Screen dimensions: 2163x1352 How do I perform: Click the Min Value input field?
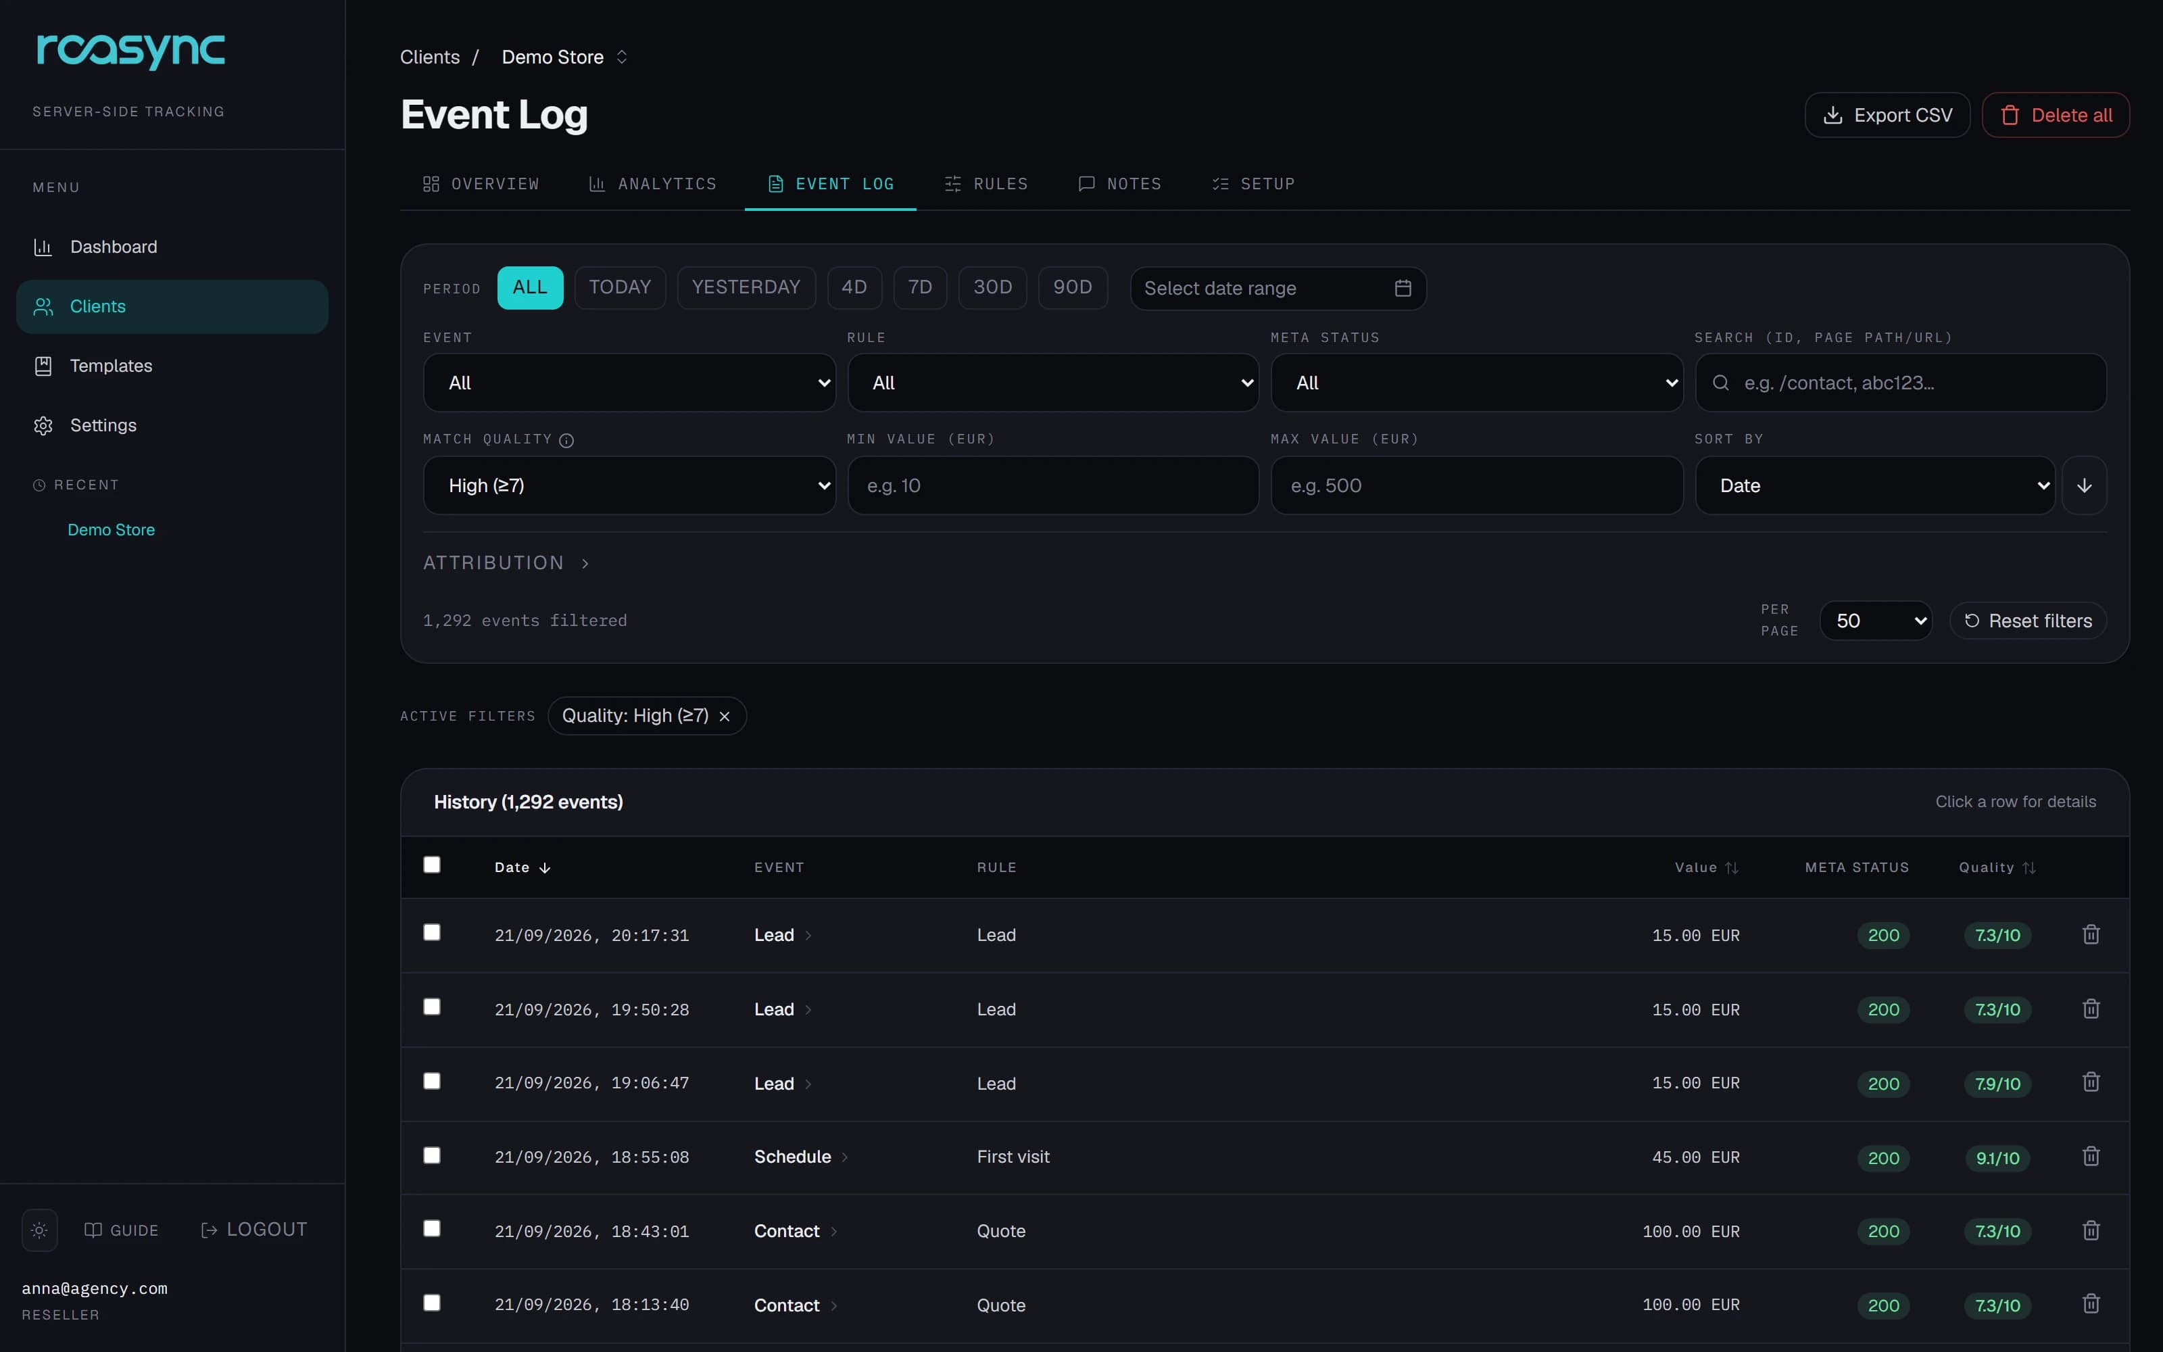coord(1053,485)
